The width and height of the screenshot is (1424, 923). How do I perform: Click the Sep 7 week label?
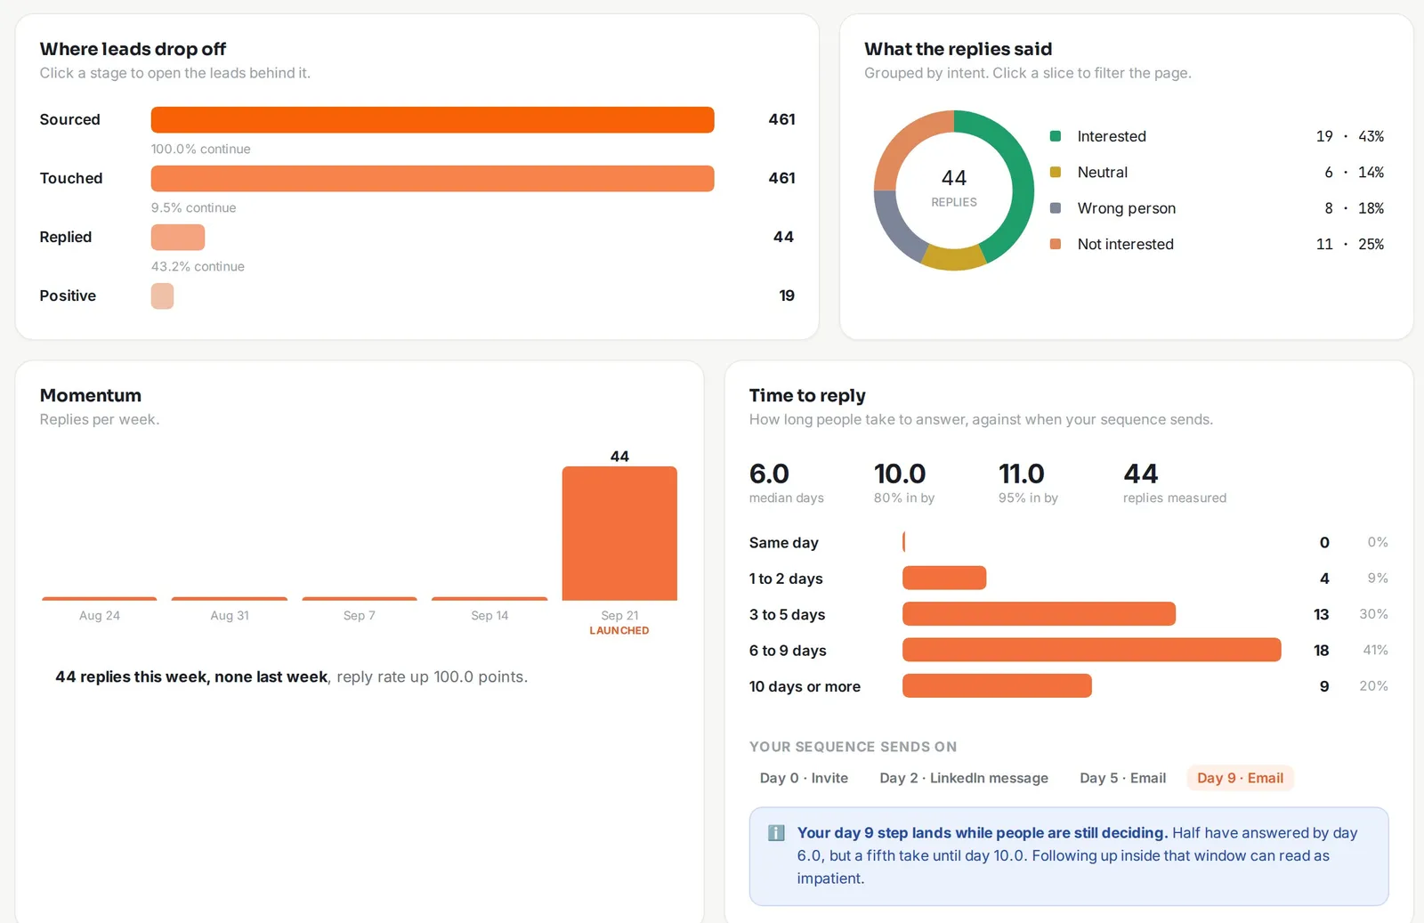(360, 615)
